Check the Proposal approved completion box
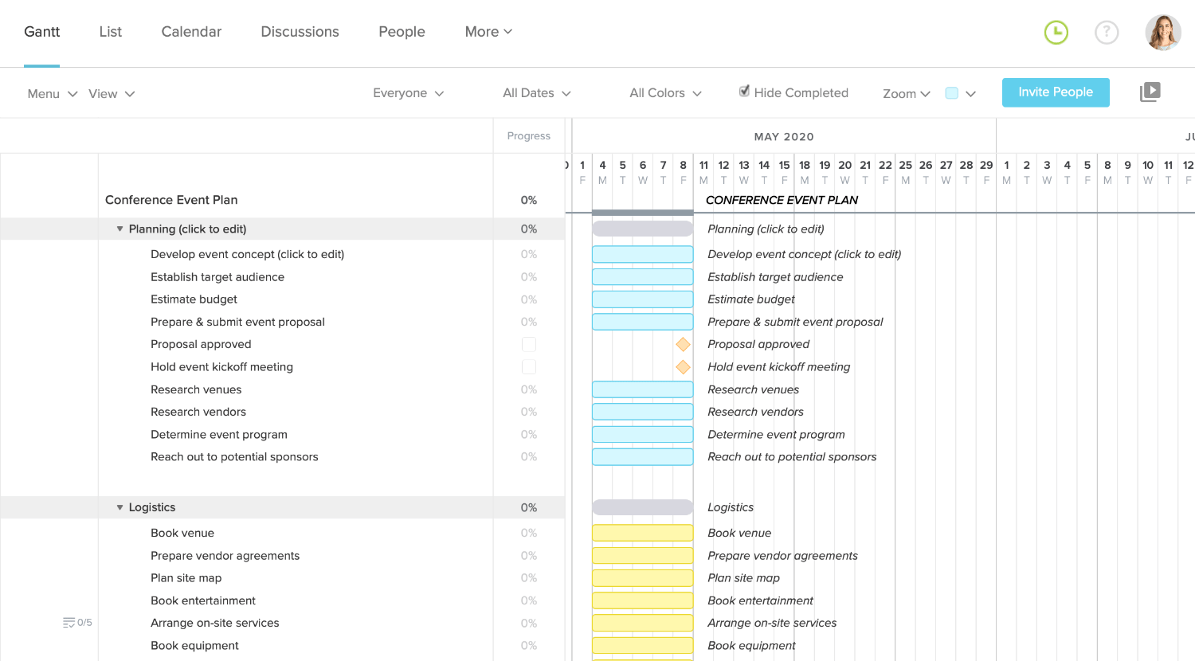Viewport: 1195px width, 661px height. 529,344
